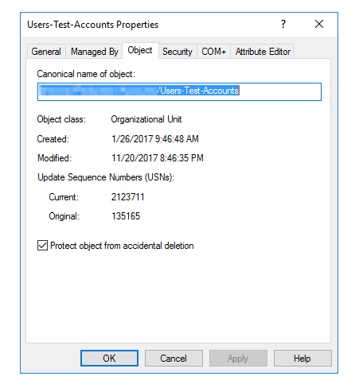Switch to the COM+ tab

coord(213,52)
